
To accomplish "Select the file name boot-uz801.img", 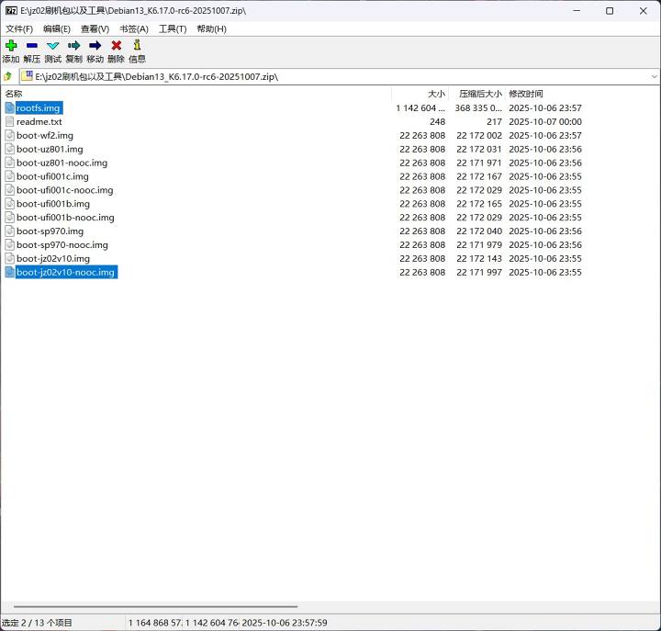I will [50, 149].
